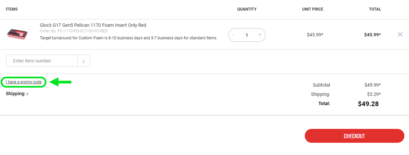The width and height of the screenshot is (409, 155).
Task: Submit the entered item number arrow
Action: pos(84,61)
